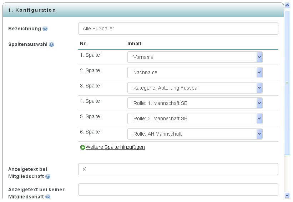Open Rolle: 1. Mannschaft SB dropdown
This screenshot has height=202, width=293.
point(195,103)
